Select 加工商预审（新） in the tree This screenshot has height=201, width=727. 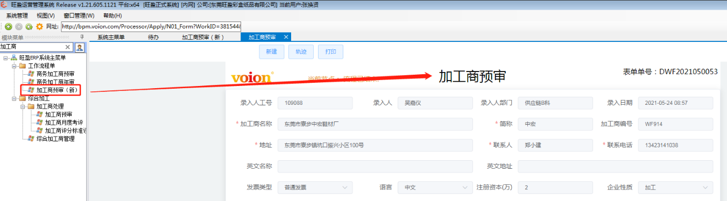tap(58, 90)
